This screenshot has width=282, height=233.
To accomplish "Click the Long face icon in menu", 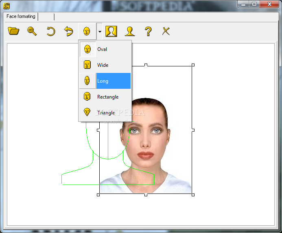I will point(87,81).
